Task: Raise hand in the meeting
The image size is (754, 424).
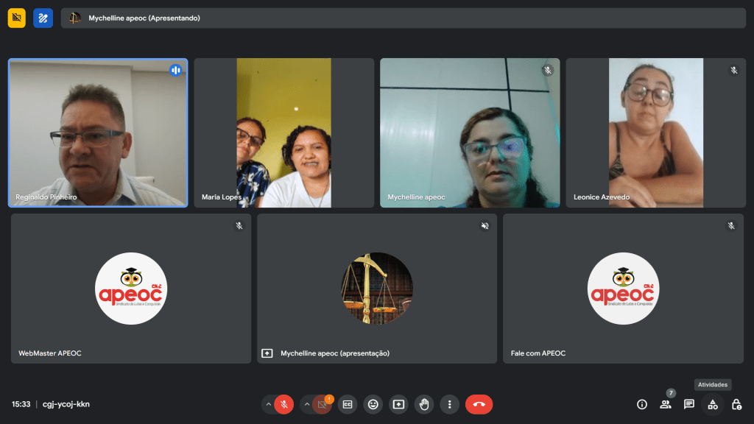Action: pyautogui.click(x=424, y=404)
